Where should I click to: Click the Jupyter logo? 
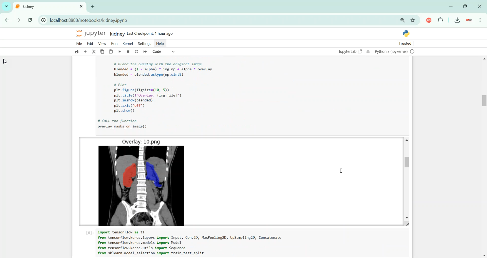point(91,34)
